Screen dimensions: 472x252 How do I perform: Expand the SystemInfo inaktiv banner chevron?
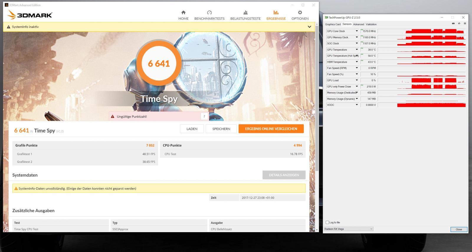click(309, 27)
